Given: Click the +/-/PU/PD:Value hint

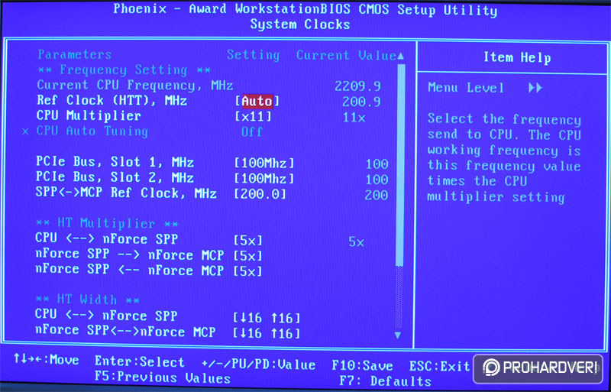Looking at the screenshot, I should (259, 364).
